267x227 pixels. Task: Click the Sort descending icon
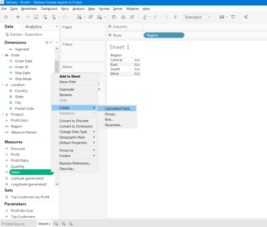132,17
